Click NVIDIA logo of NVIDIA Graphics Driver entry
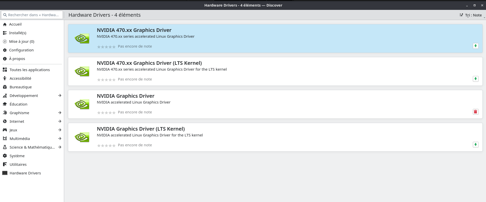Viewport: 486px width, 202px height. (x=82, y=104)
